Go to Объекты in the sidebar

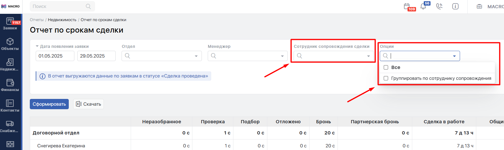click(x=10, y=44)
